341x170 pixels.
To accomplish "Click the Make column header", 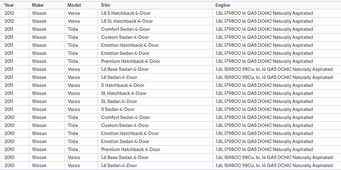I will click(x=38, y=5).
